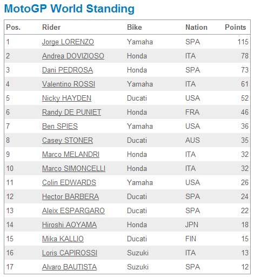Click the Points column header
This screenshot has height=277, width=254.
(235, 27)
